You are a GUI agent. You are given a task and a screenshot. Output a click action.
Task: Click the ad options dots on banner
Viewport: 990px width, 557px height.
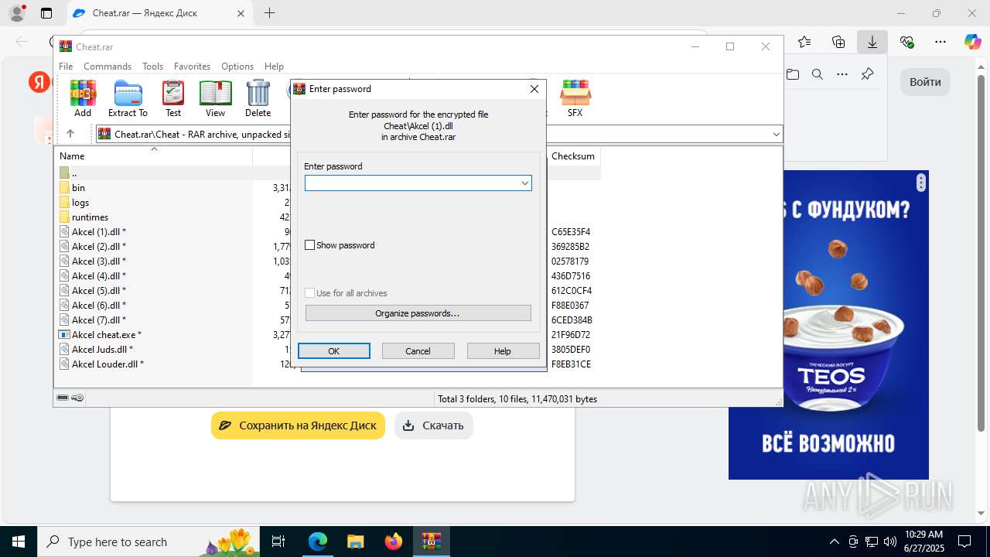(920, 183)
